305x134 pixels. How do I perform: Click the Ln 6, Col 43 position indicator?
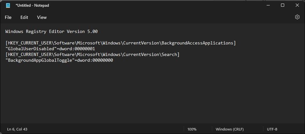coord(16,129)
